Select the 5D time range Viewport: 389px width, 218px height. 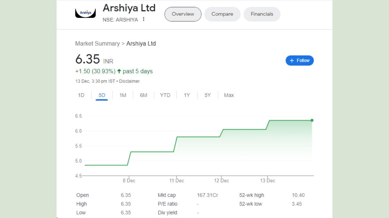pyautogui.click(x=102, y=95)
